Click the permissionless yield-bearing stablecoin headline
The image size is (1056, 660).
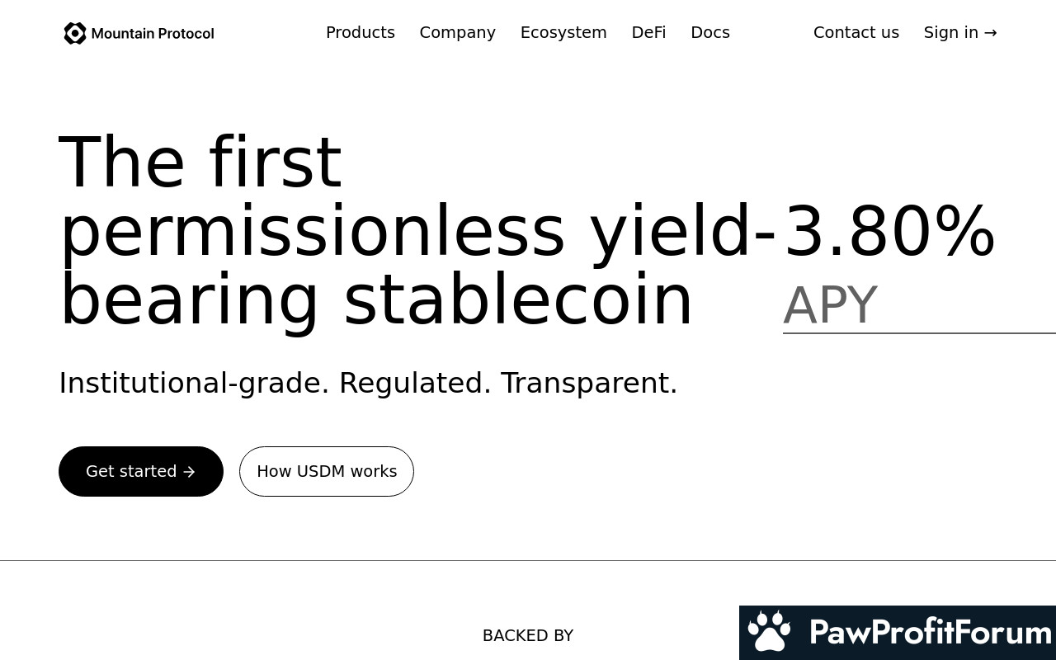[376, 232]
